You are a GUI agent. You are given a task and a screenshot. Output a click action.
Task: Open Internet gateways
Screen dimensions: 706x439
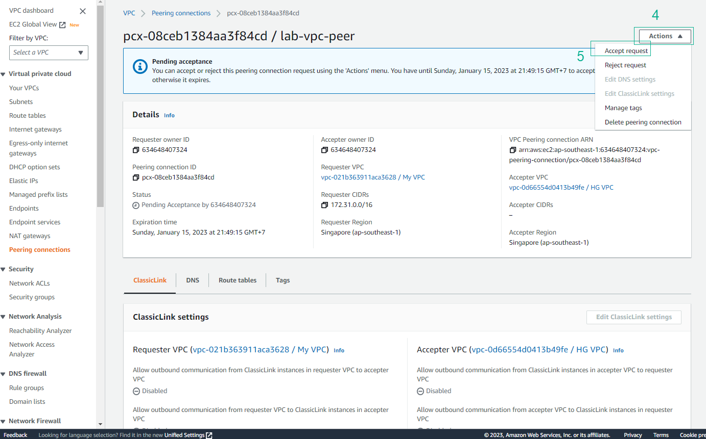(35, 130)
